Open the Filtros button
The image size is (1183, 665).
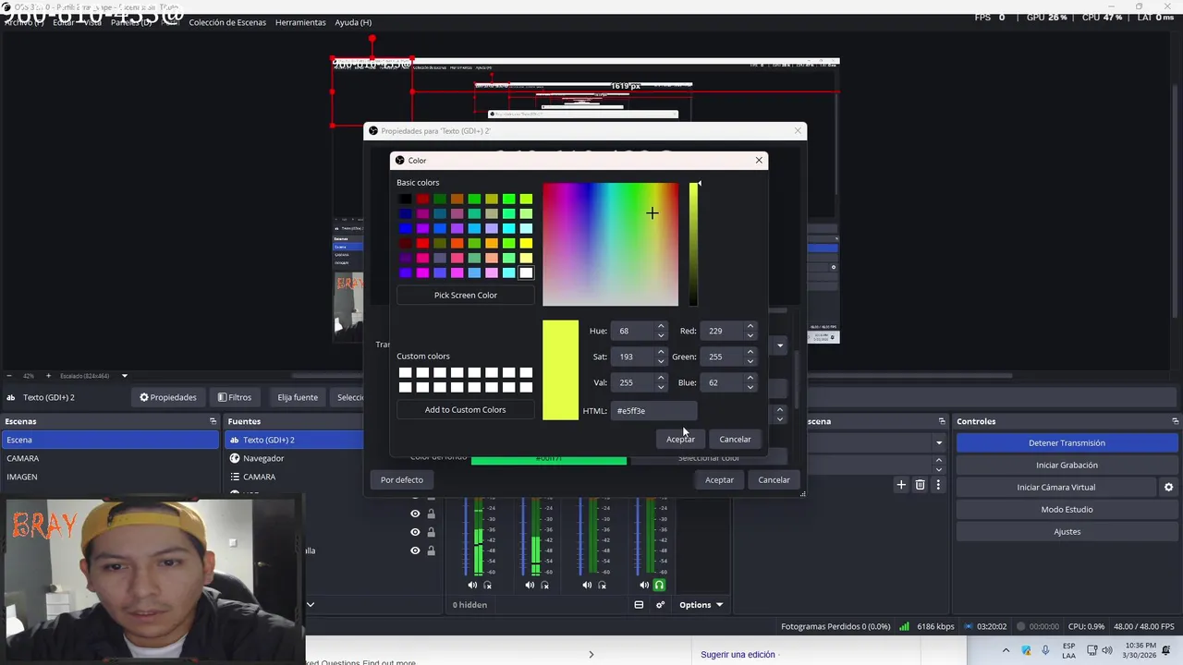(x=235, y=397)
